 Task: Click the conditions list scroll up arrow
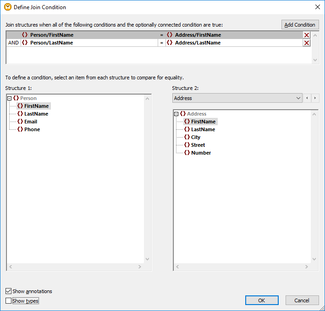tap(315, 35)
